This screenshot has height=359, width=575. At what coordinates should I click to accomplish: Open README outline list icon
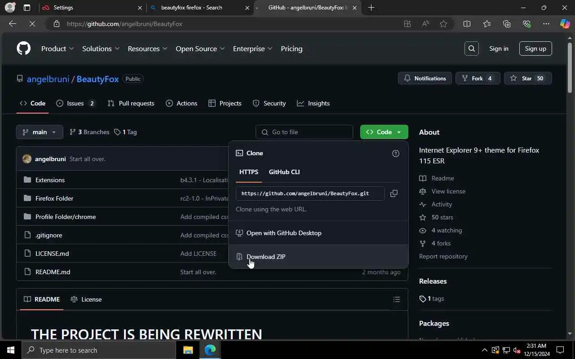tap(396, 299)
